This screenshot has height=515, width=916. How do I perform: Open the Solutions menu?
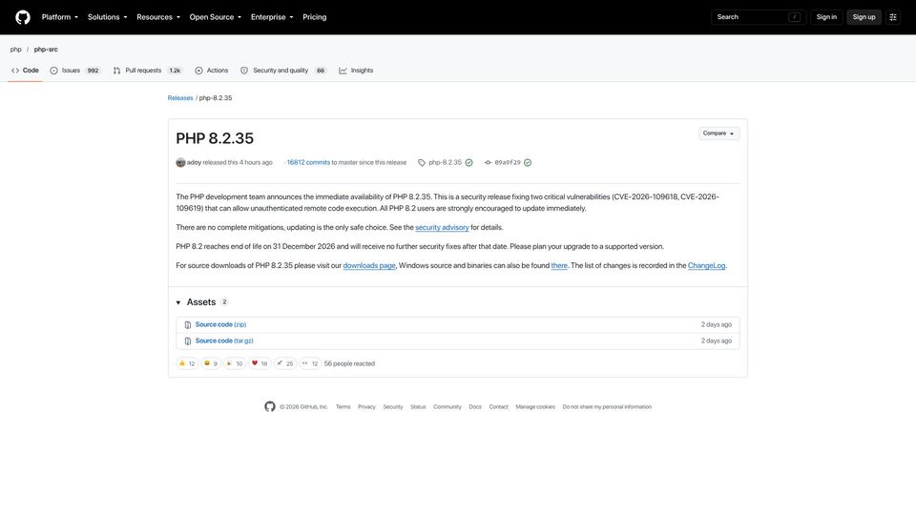(x=108, y=17)
